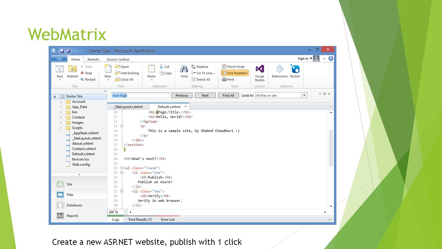Click Select All in Editing group

201,80
